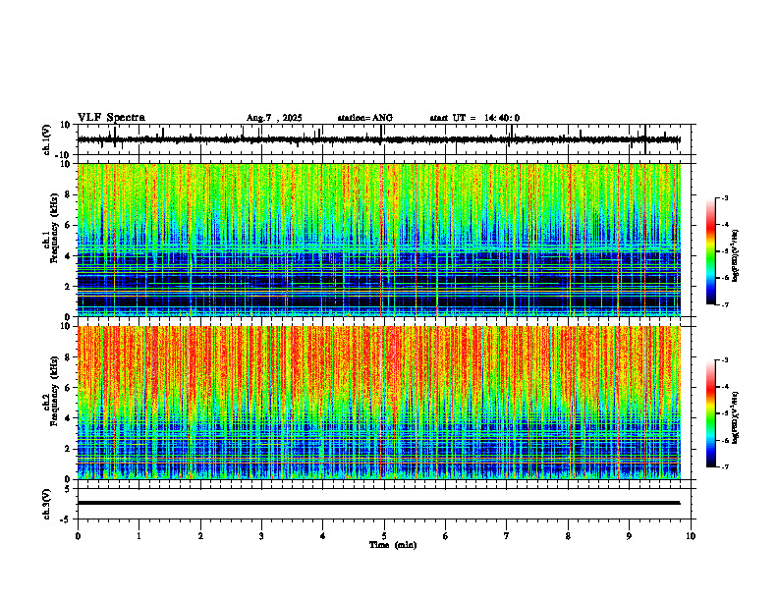Click the "-7" label on ch.1 color bar
778x601 pixels.
coord(725,304)
